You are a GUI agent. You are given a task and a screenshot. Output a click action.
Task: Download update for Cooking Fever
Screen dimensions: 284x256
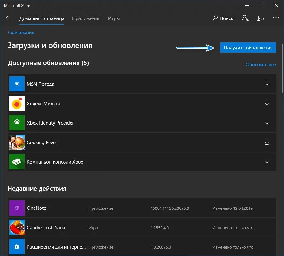267,143
